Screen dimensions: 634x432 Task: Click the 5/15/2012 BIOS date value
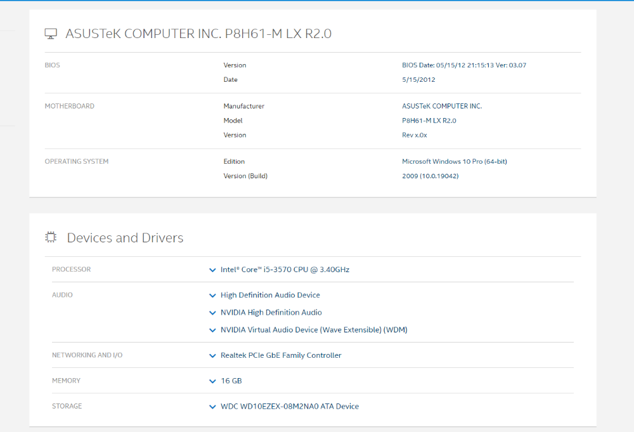(418, 80)
